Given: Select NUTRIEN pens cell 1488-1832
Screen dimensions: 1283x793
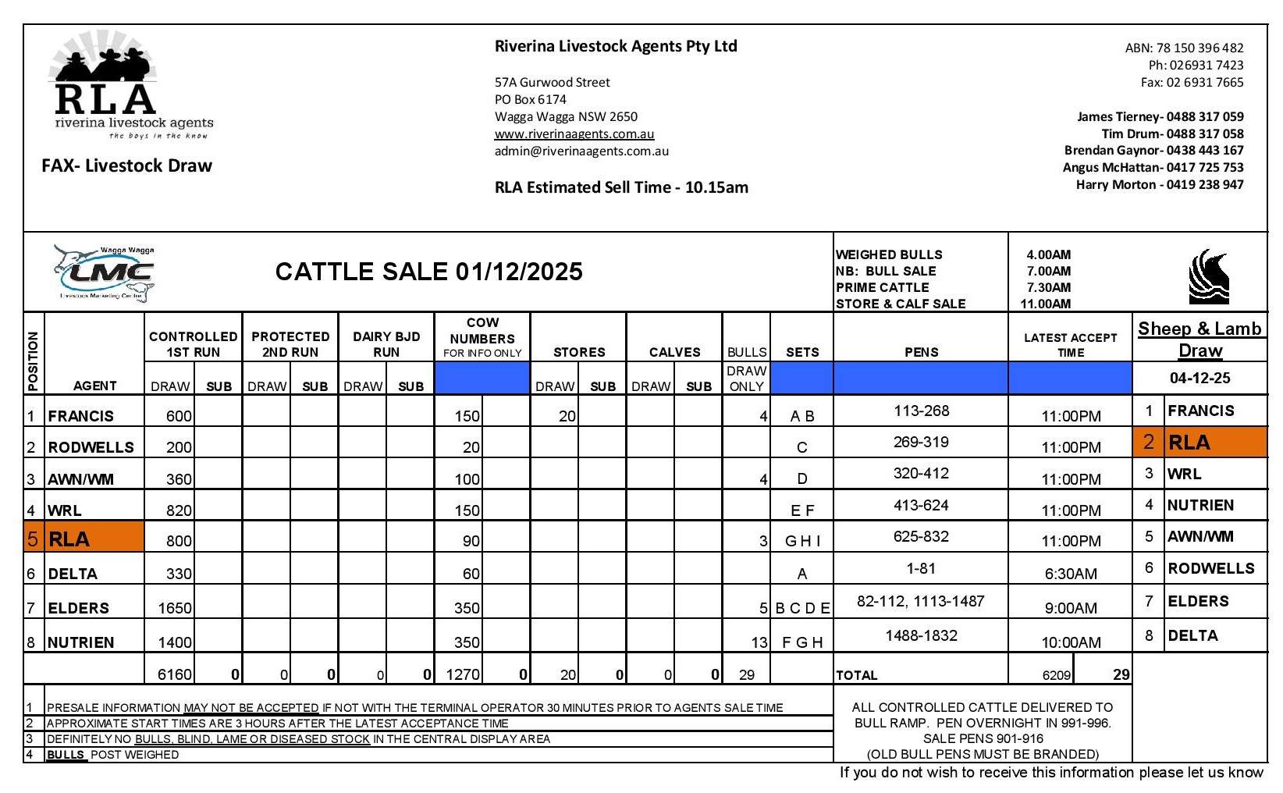Looking at the screenshot, I should [x=921, y=635].
